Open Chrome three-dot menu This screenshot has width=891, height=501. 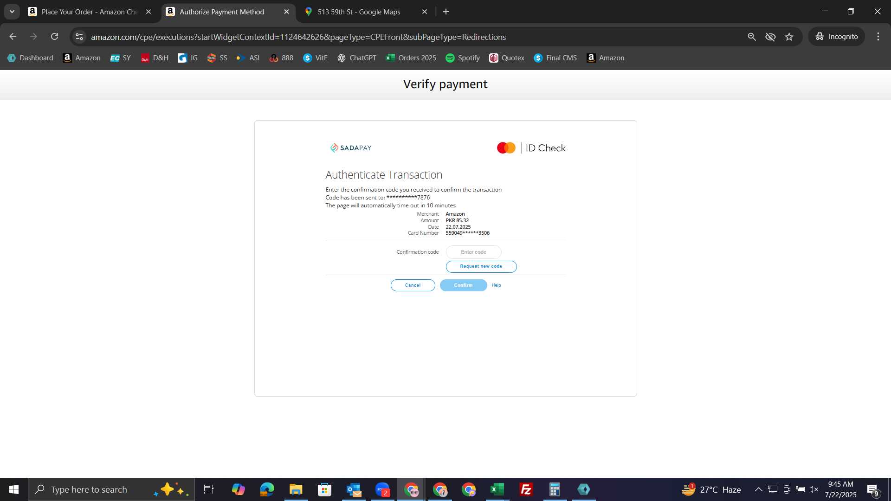point(878,37)
